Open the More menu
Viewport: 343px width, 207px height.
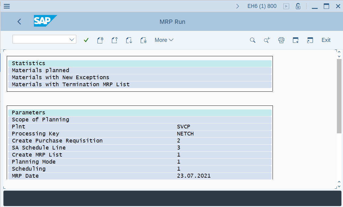(x=164, y=40)
